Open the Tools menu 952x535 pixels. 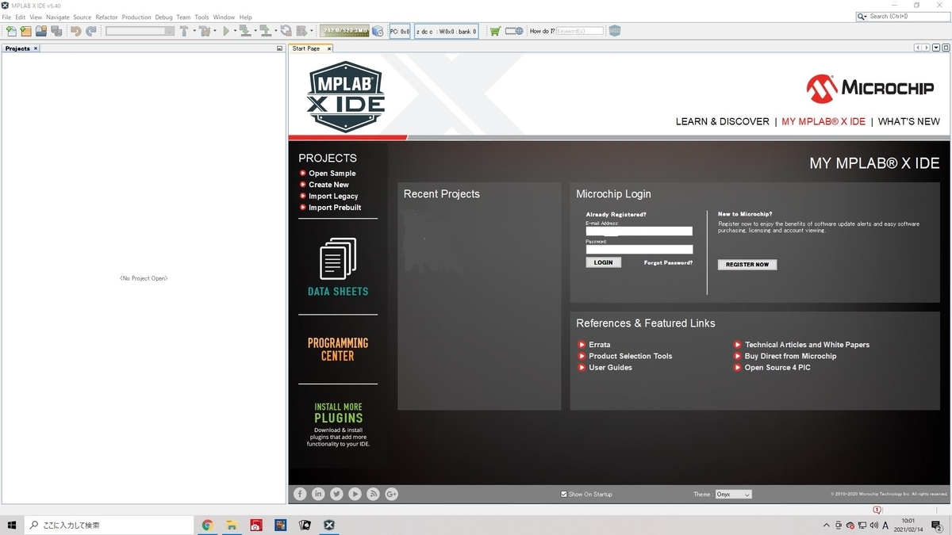pyautogui.click(x=202, y=17)
